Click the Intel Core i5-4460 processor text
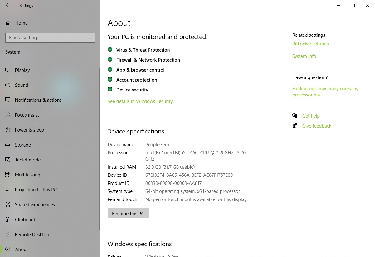Viewport: 375px width, 257px height. 195,156
